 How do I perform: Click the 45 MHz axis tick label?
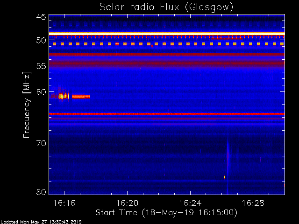click(x=41, y=17)
